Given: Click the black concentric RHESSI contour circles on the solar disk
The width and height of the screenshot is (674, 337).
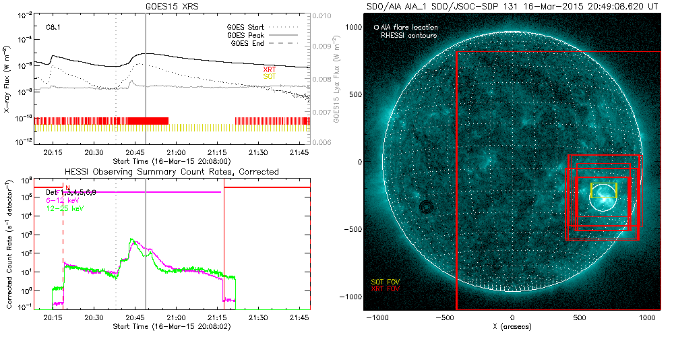Looking at the screenshot, I should (426, 207).
